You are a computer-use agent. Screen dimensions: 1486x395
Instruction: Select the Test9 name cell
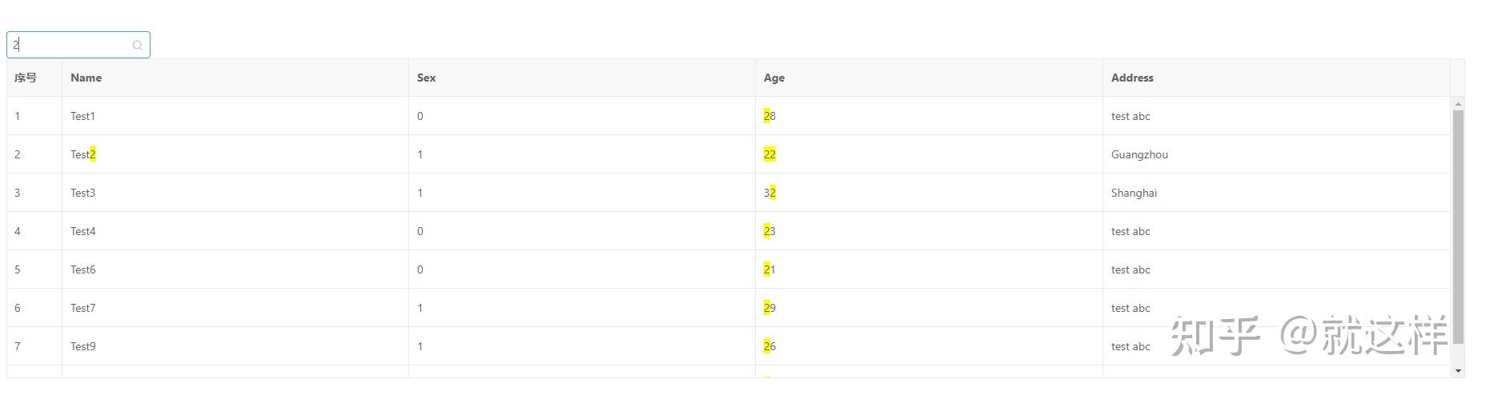82,346
